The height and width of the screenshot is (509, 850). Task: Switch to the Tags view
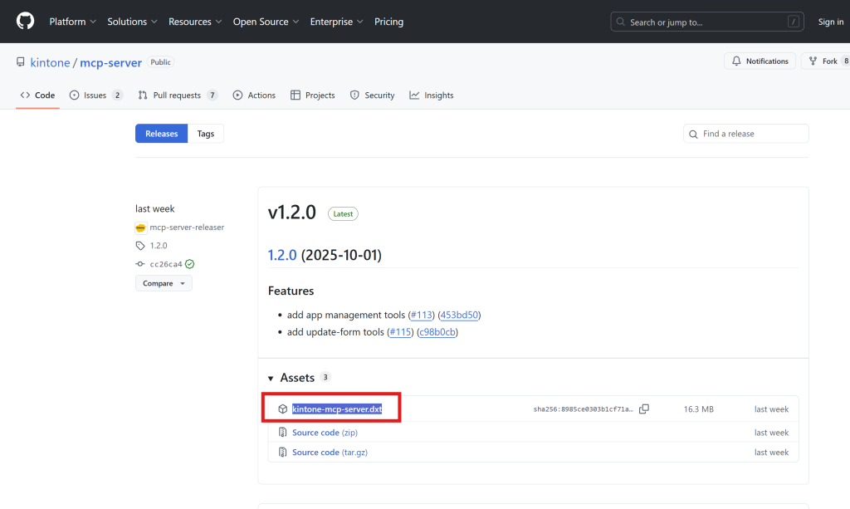click(x=205, y=134)
